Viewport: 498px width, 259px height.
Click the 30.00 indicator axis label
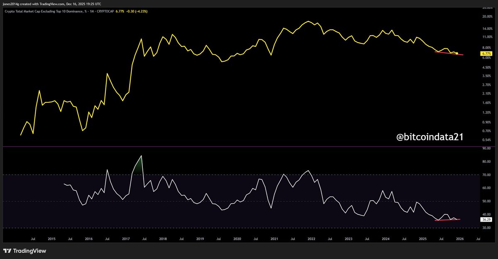486,228
